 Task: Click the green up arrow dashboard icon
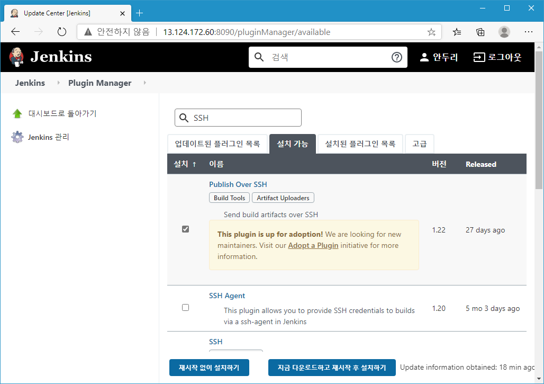point(17,113)
